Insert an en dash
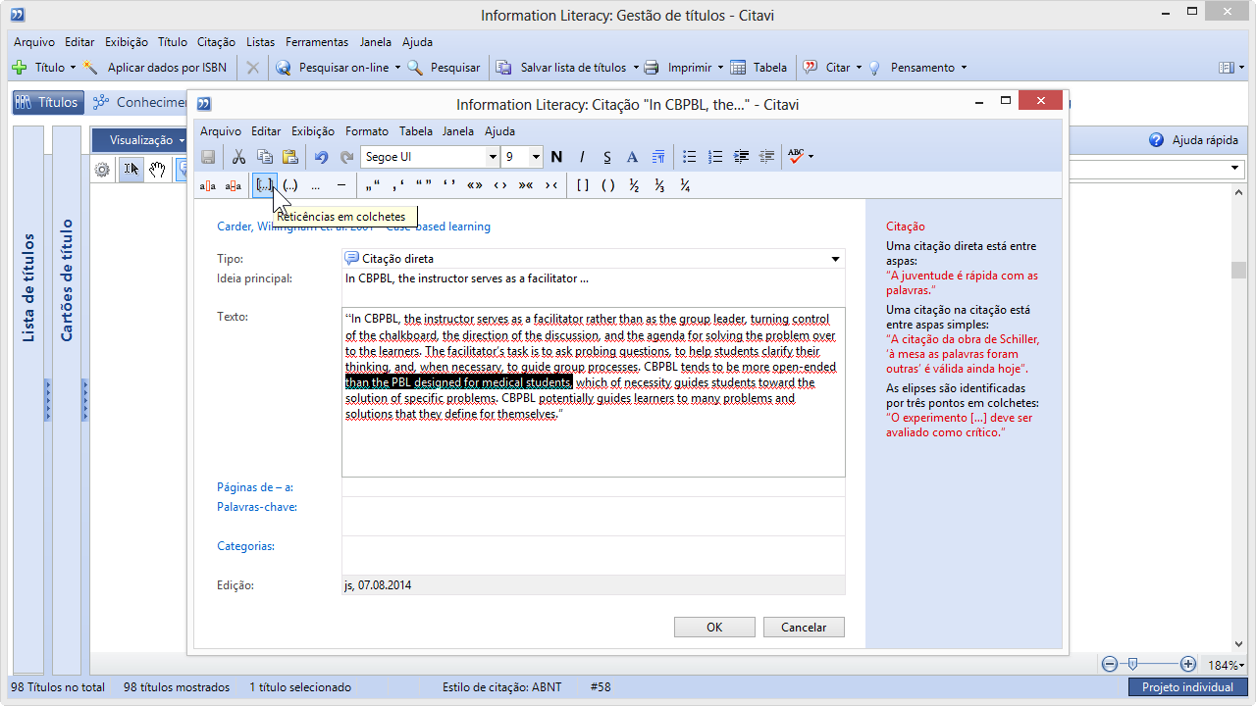Screen dimensions: 1256x706 [x=340, y=185]
